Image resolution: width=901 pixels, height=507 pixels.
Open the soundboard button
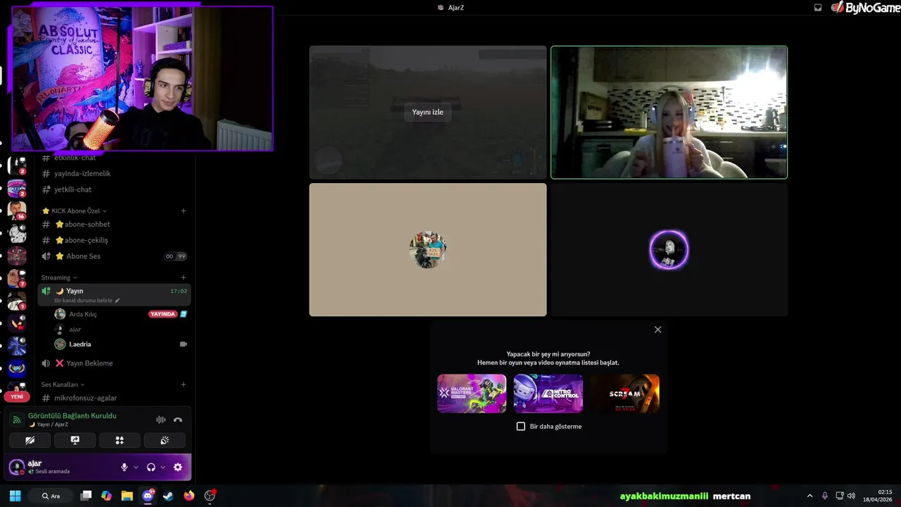[x=165, y=440]
